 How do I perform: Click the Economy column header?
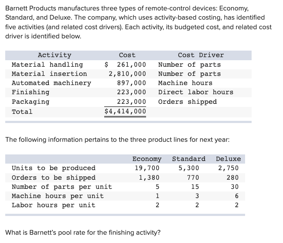coord(147,159)
